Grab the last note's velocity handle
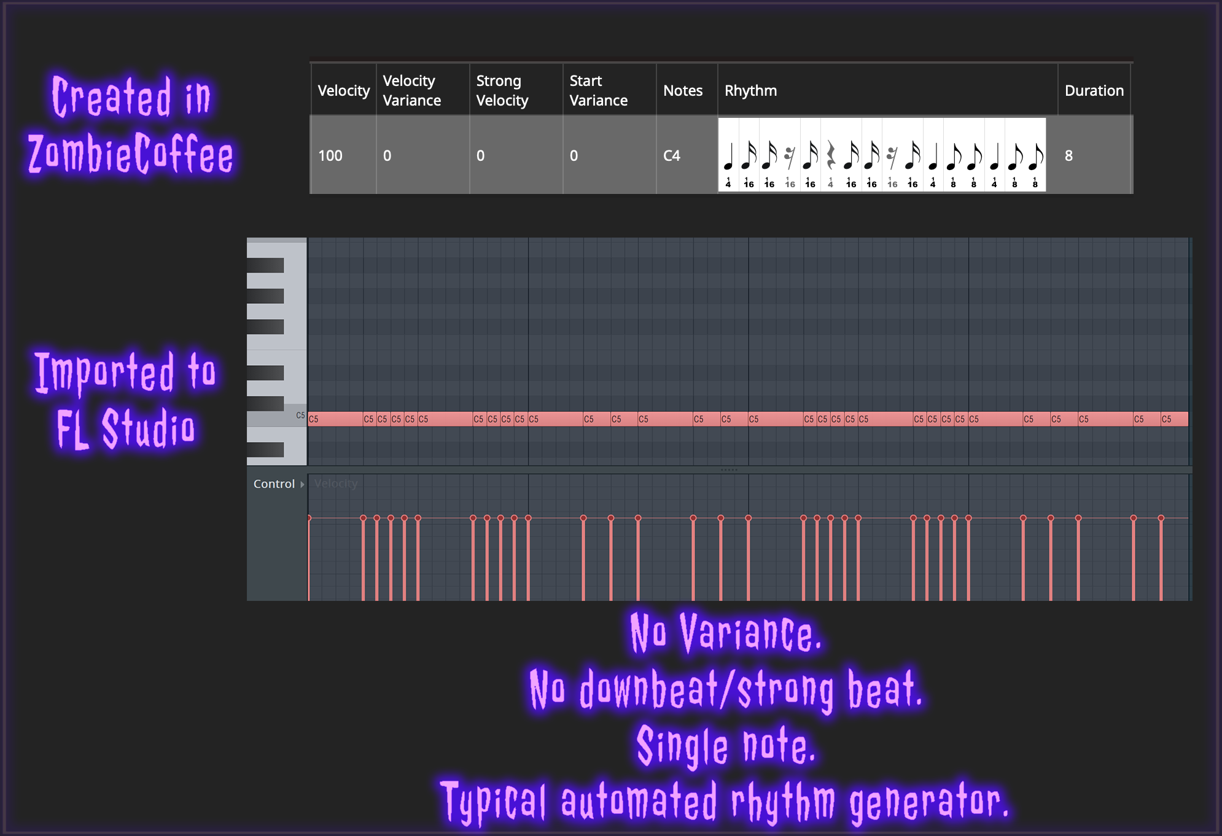1222x836 pixels. point(1161,518)
